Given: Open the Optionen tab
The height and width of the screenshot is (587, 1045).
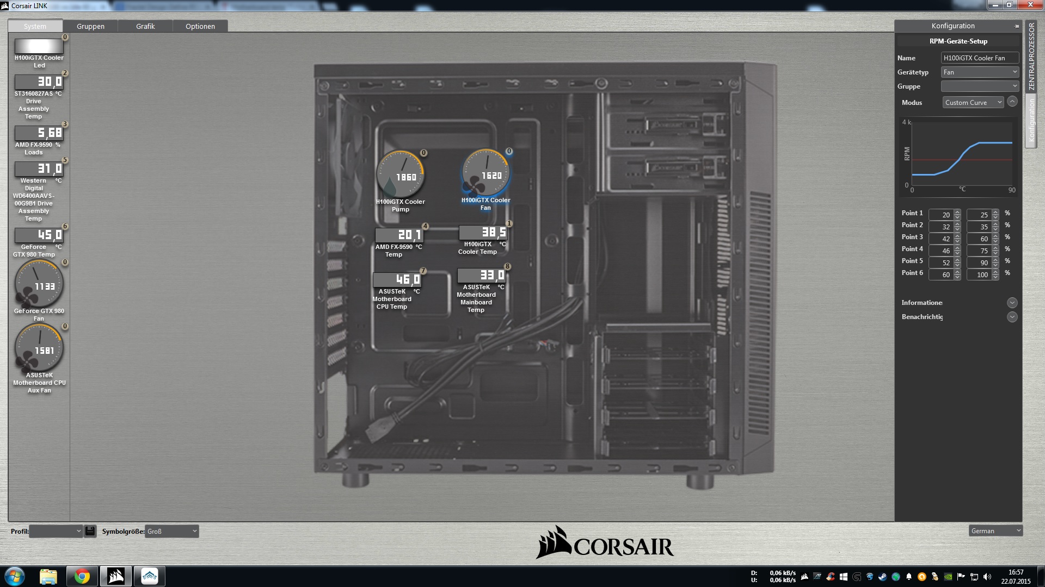Looking at the screenshot, I should 200,26.
